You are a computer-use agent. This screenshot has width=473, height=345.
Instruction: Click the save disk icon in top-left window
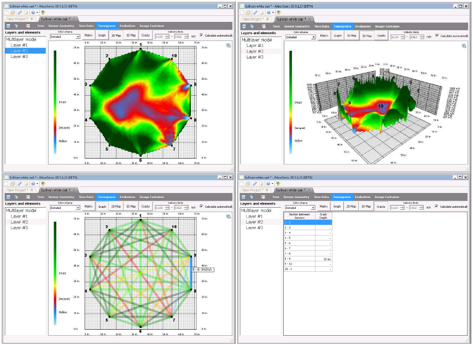point(8,26)
